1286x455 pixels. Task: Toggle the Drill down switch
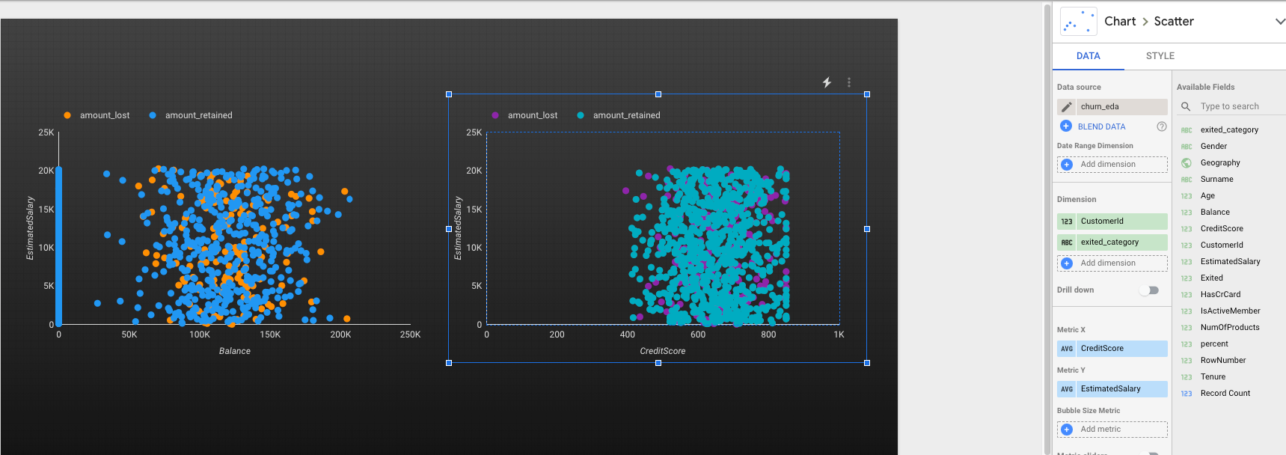[1149, 290]
